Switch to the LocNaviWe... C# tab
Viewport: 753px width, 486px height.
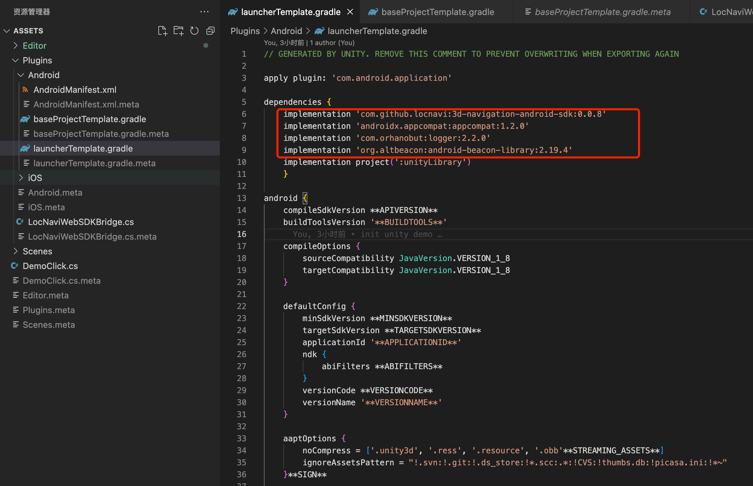[722, 12]
